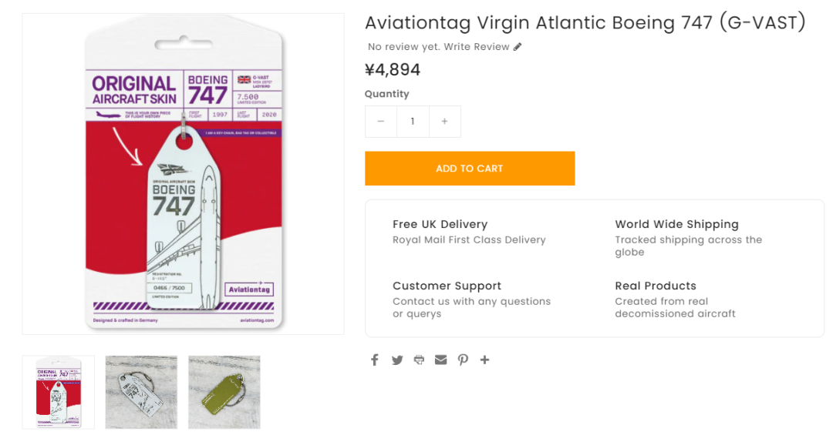The image size is (833, 445).
Task: Increase quantity with plus button
Action: coord(444,122)
